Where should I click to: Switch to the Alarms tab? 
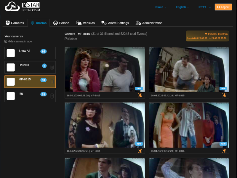pos(39,23)
